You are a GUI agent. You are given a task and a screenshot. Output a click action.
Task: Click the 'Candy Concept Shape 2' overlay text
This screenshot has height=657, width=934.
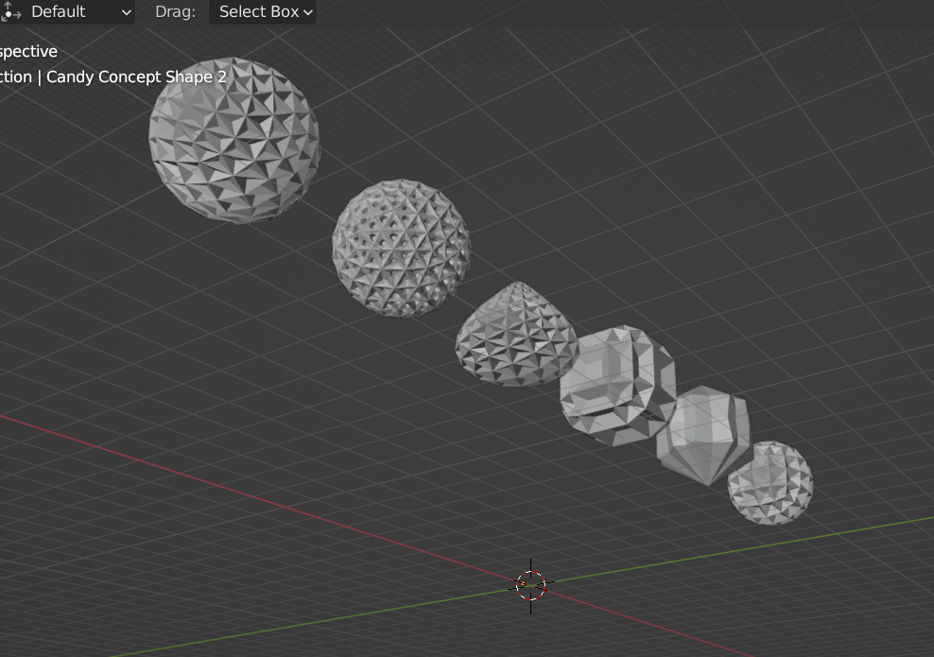click(136, 77)
